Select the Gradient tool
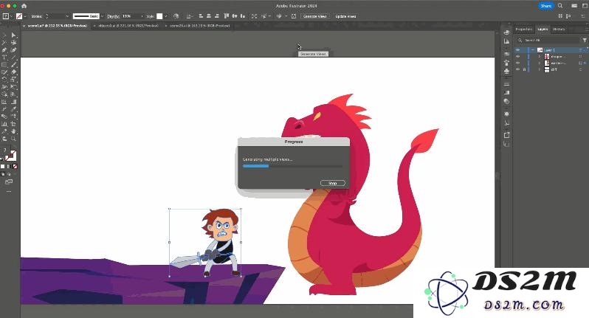589x318 pixels. pos(13,102)
